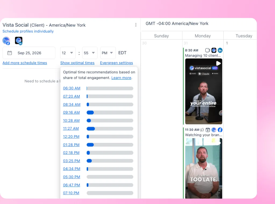Click Vista Social avatar on 11:30 AM post
The image size is (275, 204).
pos(214,130)
